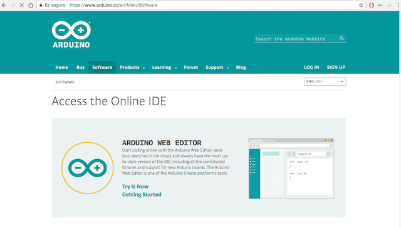Expand the Learning dropdown menu

point(164,67)
